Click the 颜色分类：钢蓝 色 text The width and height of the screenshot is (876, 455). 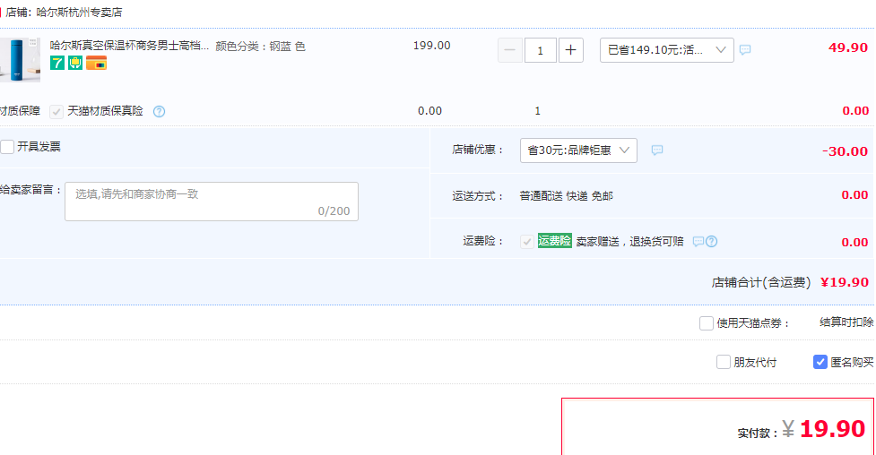260,47
